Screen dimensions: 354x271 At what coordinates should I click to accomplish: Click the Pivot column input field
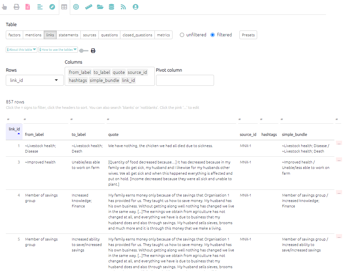tap(185, 80)
